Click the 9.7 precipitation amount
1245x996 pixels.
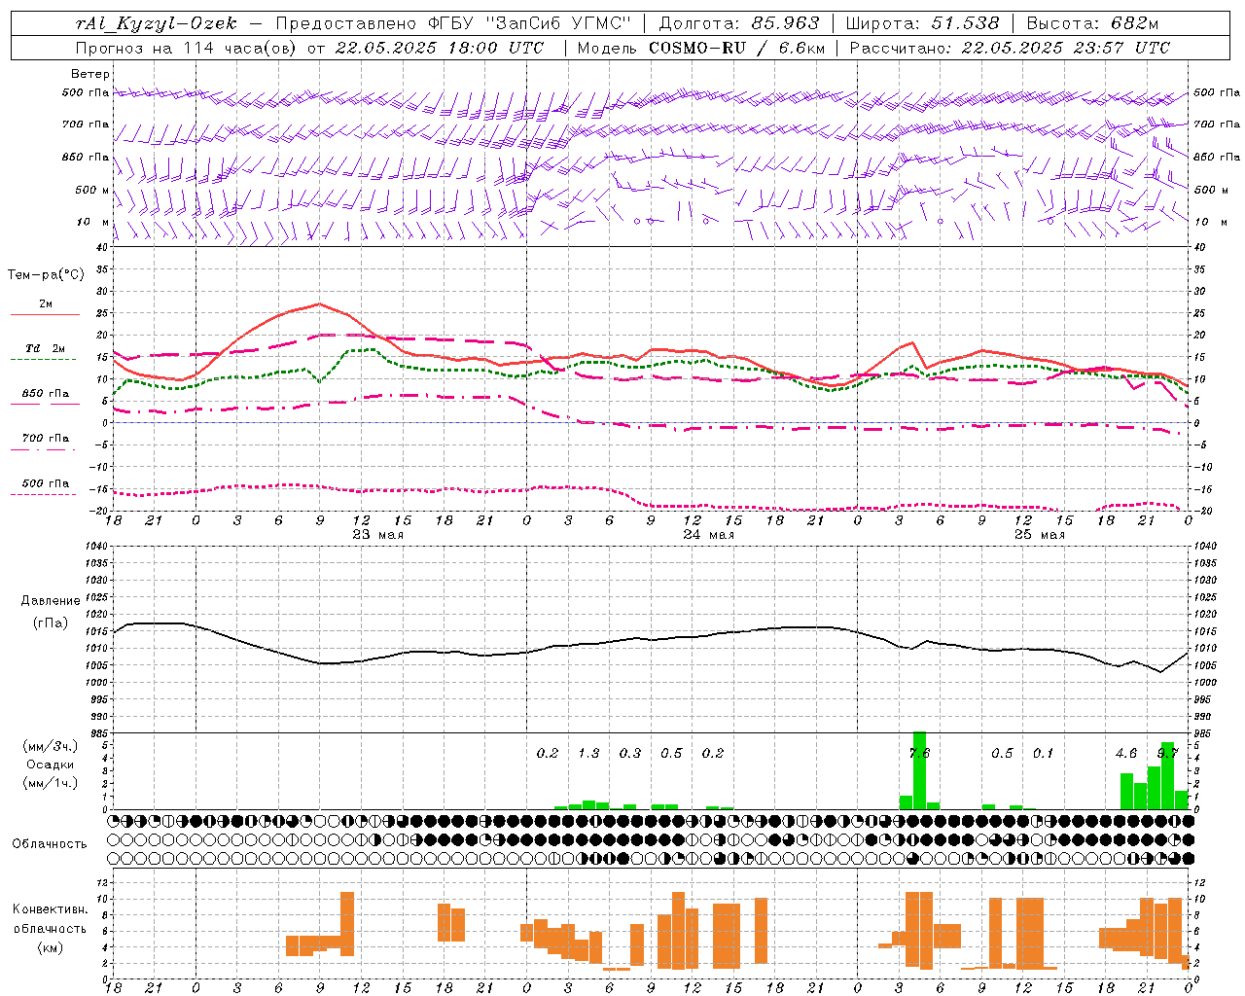pyautogui.click(x=1167, y=754)
